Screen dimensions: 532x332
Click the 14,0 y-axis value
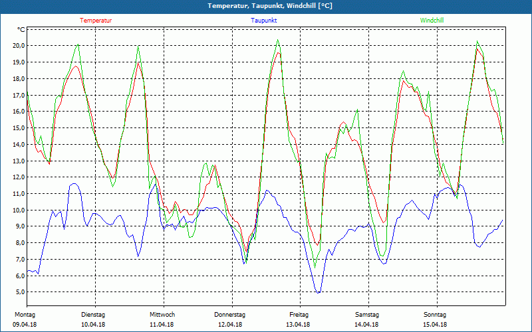19,144
